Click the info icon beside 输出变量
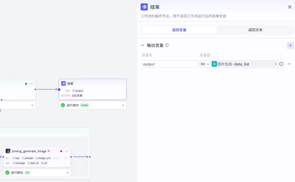 tap(167, 45)
